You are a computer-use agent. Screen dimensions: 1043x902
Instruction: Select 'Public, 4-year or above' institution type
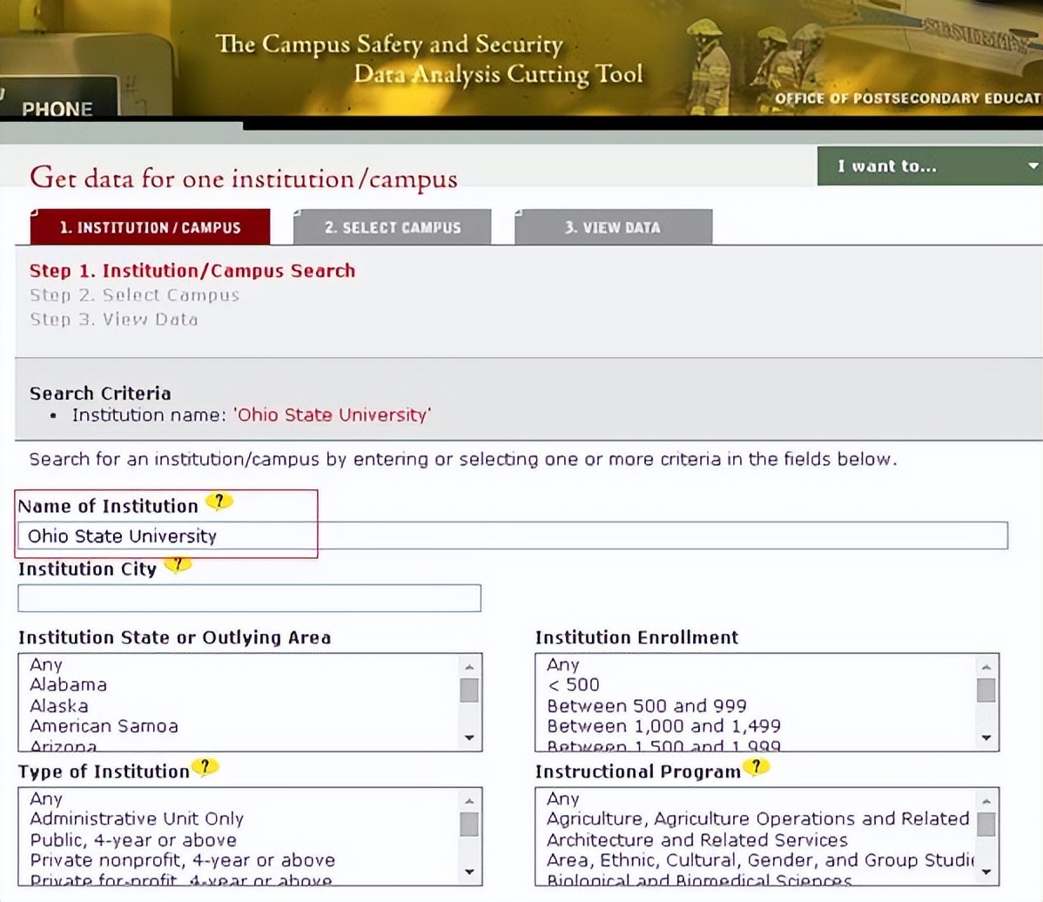tap(133, 840)
